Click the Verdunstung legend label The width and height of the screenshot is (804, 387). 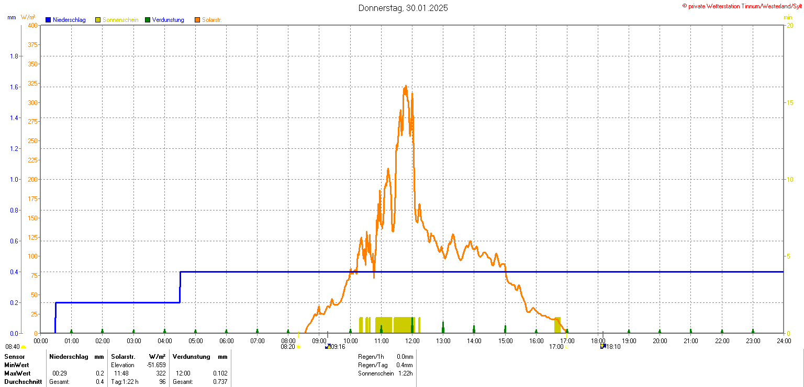tap(168, 20)
